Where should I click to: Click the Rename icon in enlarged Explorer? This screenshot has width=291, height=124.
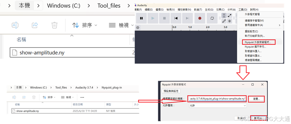pyautogui.click(x=15, y=25)
